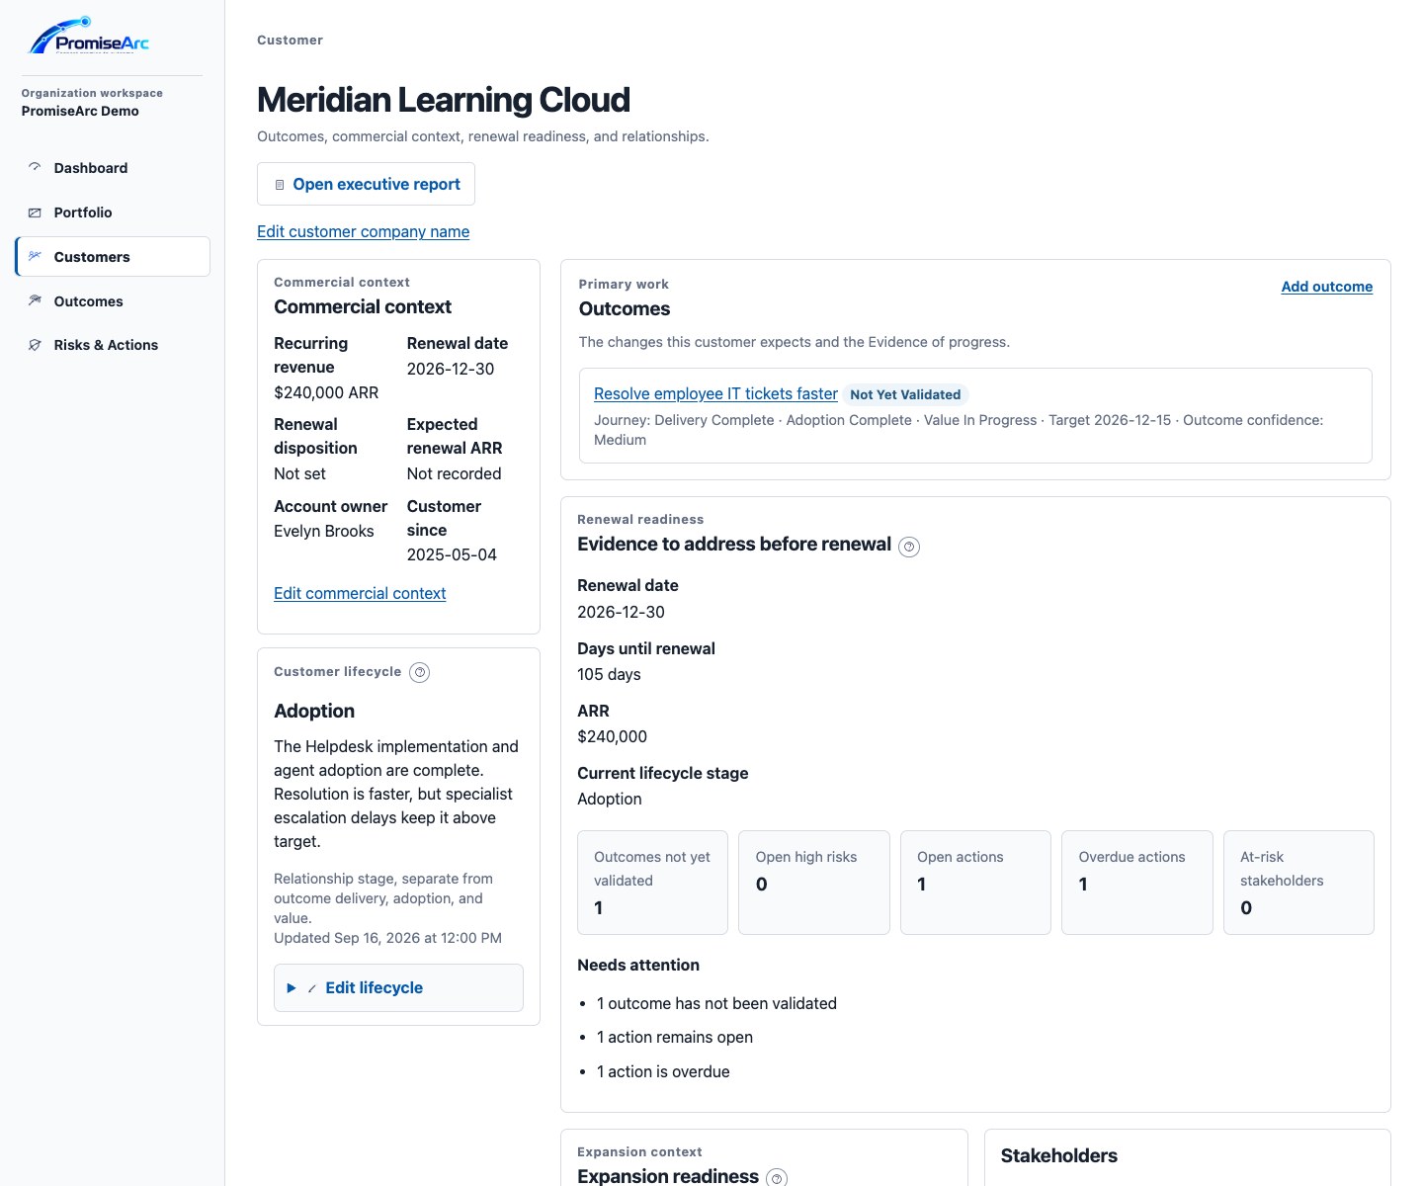This screenshot has width=1423, height=1186.
Task: Click the help icon beside Customer lifecycle
Action: pos(420,672)
